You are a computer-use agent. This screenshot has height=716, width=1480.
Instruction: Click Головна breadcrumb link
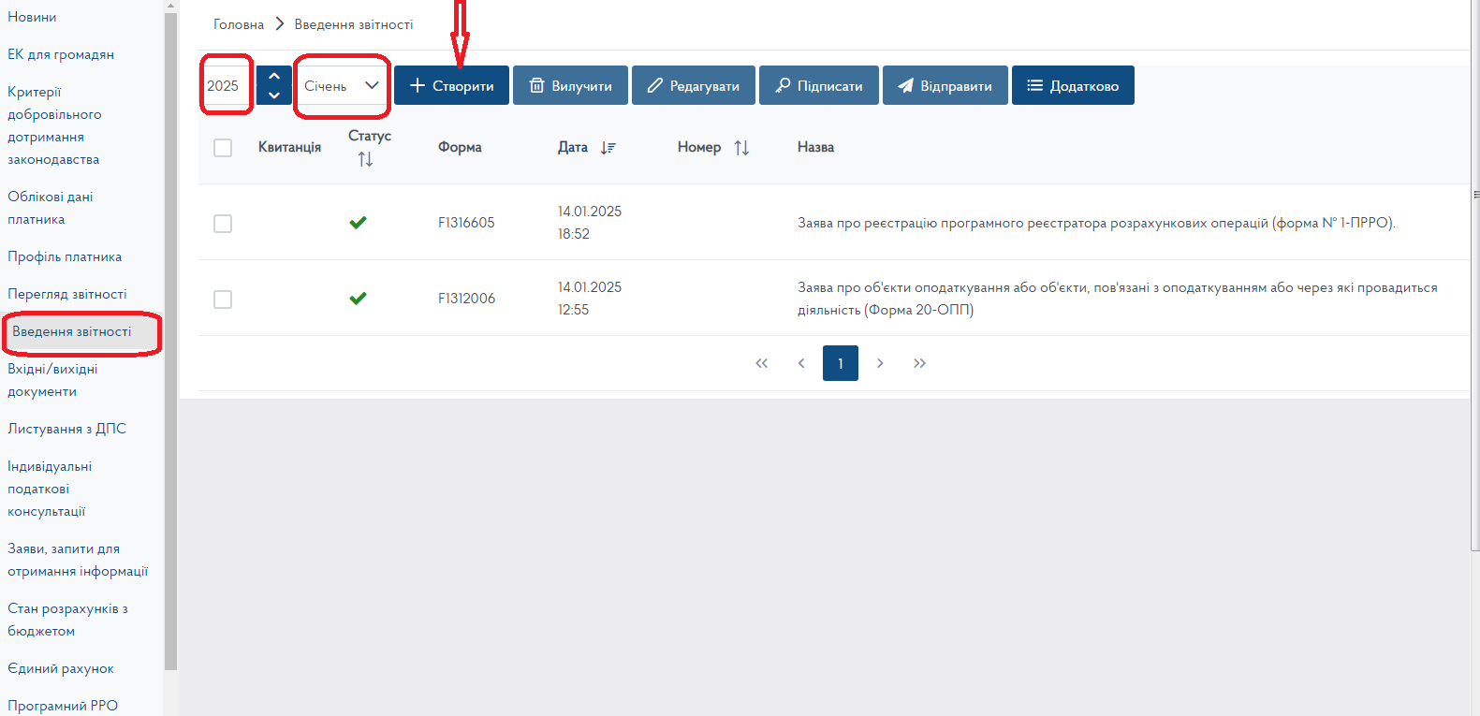239,24
